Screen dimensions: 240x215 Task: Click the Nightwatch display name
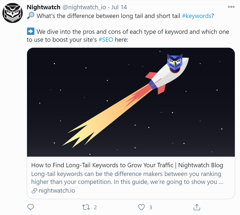point(43,7)
